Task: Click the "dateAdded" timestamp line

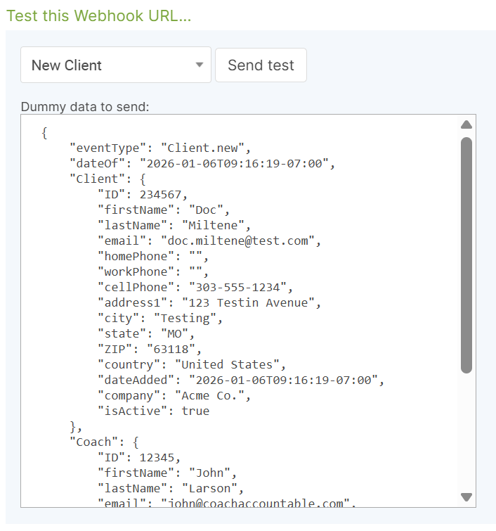Action: coord(240,380)
